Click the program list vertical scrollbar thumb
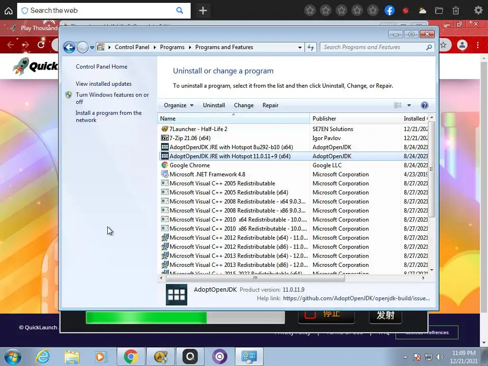Image resolution: width=488 pixels, height=366 pixels. coord(431,170)
